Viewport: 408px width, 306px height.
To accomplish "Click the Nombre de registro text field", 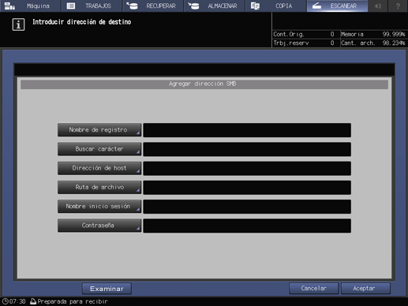I will (x=247, y=130).
